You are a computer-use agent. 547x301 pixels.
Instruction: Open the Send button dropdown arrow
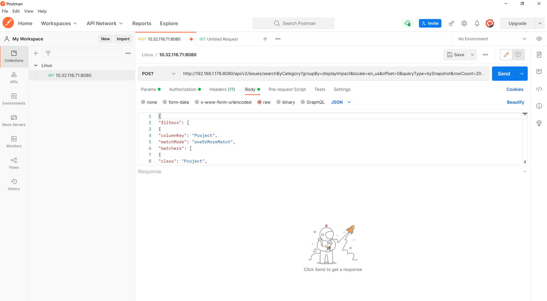pyautogui.click(x=522, y=74)
